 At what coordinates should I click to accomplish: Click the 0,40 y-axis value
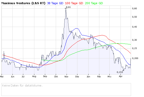pyautogui.click(x=134, y=27)
